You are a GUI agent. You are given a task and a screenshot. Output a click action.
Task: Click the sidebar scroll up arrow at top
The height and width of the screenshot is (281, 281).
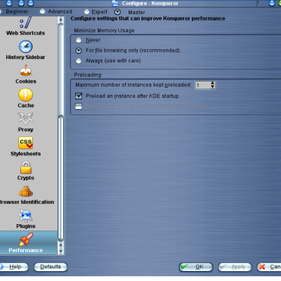pos(61,20)
